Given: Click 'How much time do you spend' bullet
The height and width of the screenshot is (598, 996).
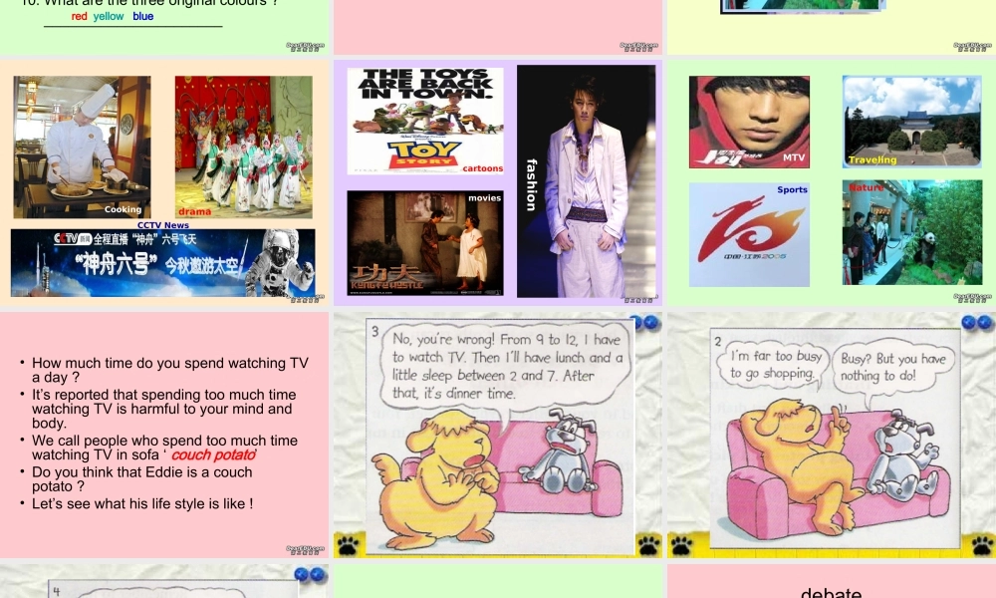Looking at the screenshot, I should [x=169, y=370].
